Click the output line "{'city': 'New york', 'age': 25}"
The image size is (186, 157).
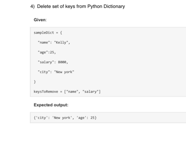pyautogui.click(x=65, y=118)
